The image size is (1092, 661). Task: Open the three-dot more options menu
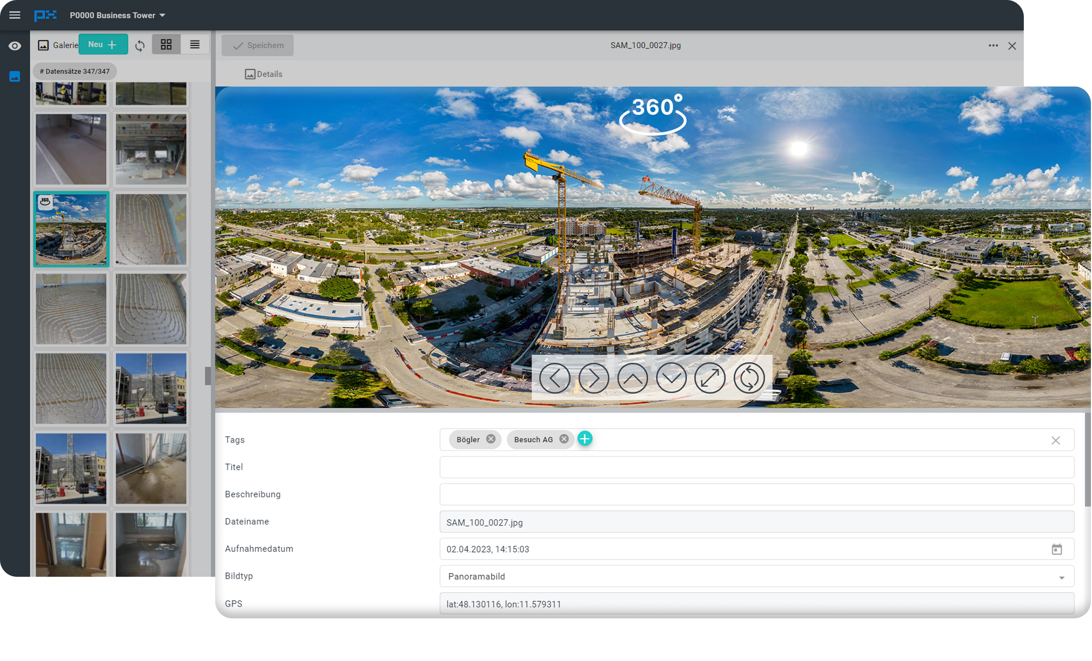click(993, 46)
